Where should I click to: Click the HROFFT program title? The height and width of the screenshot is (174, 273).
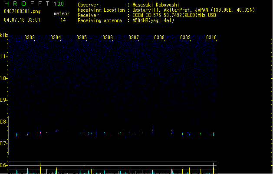click(26, 3)
